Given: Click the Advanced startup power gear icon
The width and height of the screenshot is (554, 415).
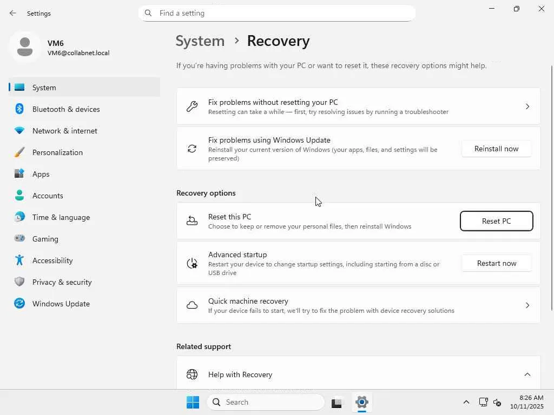Looking at the screenshot, I should coord(192,263).
